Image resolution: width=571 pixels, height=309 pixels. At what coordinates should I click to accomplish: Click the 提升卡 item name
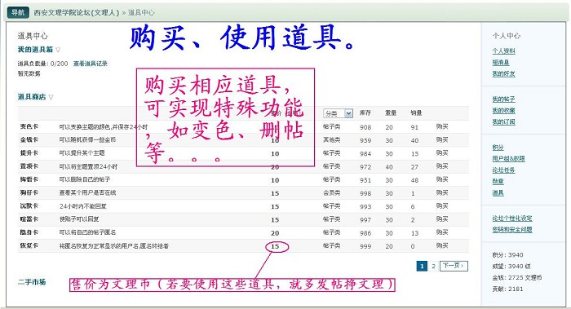click(29, 153)
